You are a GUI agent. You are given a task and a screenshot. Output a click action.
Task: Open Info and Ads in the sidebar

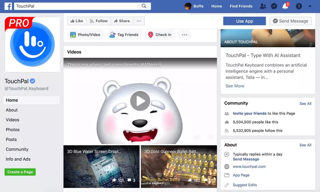(x=18, y=159)
